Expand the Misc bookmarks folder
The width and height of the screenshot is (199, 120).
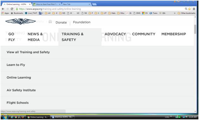click(x=121, y=13)
